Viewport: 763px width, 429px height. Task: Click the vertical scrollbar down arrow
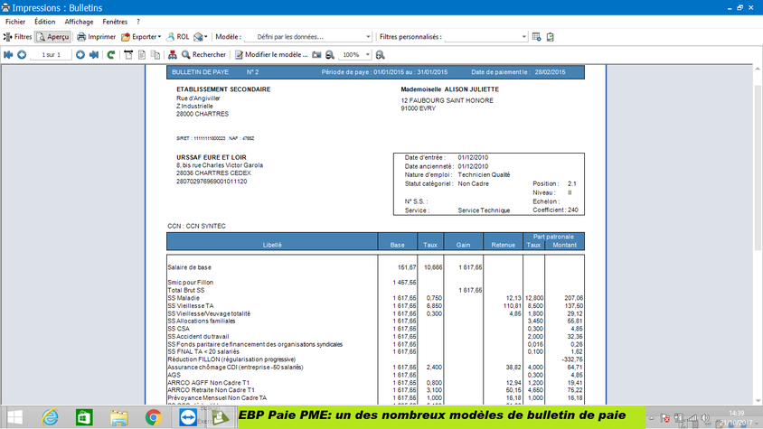point(758,400)
